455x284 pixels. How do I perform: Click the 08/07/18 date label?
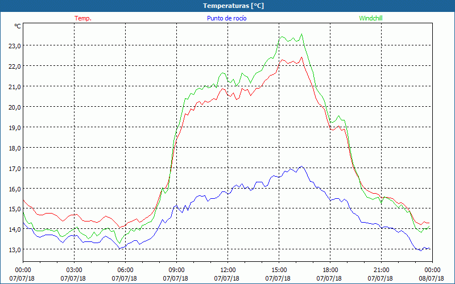(432, 278)
